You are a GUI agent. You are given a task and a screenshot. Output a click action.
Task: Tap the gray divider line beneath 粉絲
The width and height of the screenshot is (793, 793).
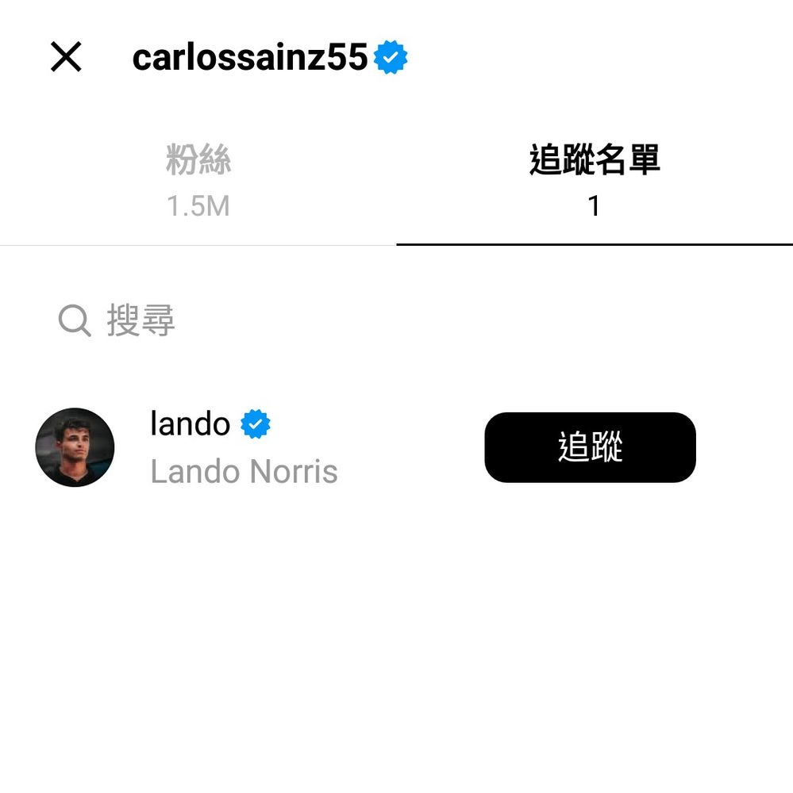click(x=198, y=245)
